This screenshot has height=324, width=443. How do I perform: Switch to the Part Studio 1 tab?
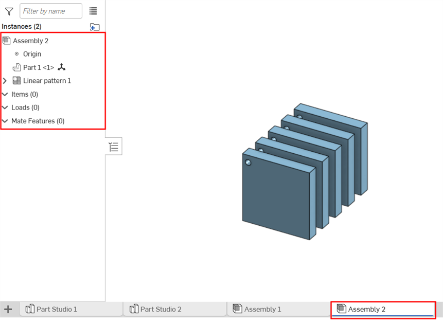(57, 309)
